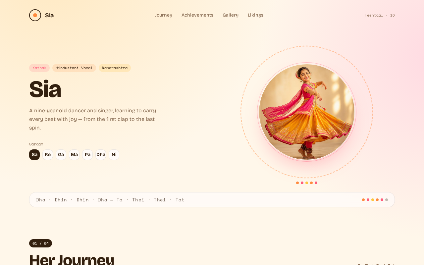Click the beat dots in the rhythm bar
The height and width of the screenshot is (265, 424).
click(x=375, y=200)
